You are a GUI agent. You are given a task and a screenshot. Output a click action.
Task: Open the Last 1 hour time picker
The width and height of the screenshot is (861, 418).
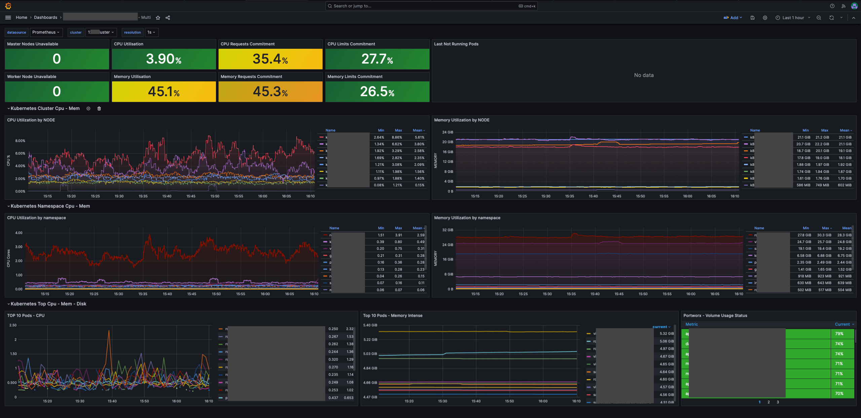793,17
